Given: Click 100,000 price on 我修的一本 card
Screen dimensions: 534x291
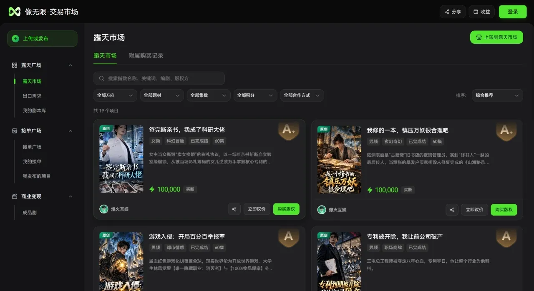Looking at the screenshot, I should pyautogui.click(x=387, y=190).
